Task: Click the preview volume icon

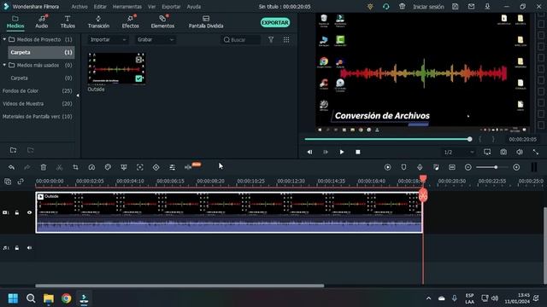Action: pos(520,152)
